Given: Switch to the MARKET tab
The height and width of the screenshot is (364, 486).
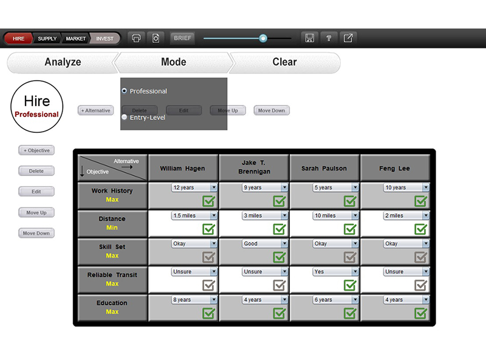Looking at the screenshot, I should [75, 38].
